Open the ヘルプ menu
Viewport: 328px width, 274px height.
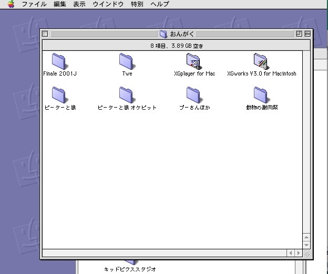[x=160, y=4]
